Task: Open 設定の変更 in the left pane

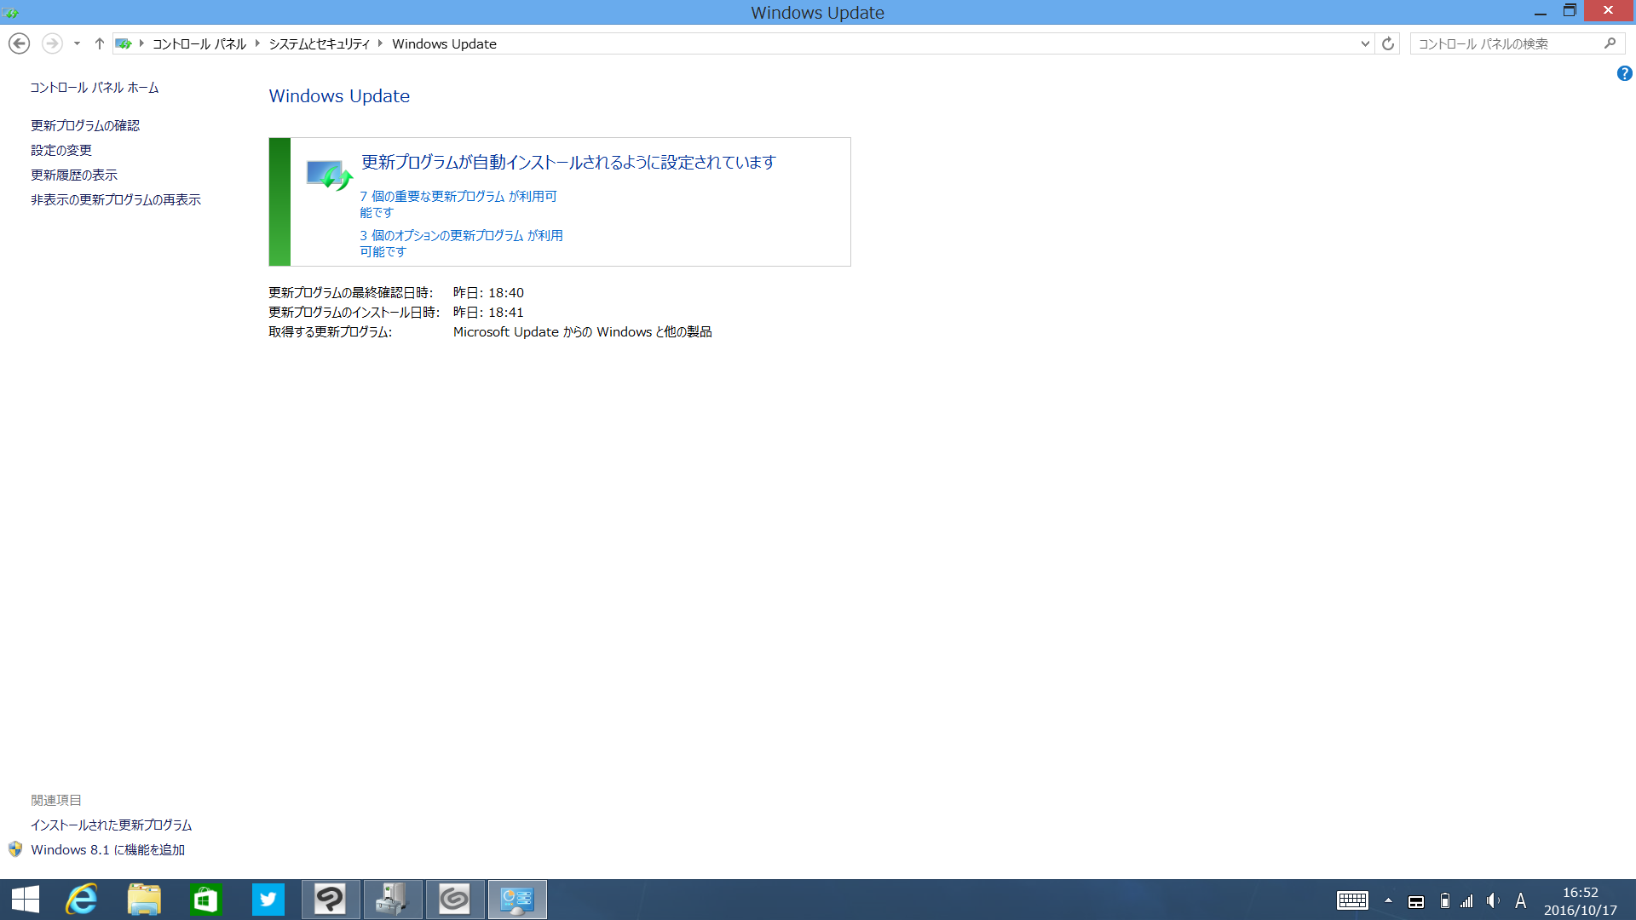Action: [x=61, y=150]
